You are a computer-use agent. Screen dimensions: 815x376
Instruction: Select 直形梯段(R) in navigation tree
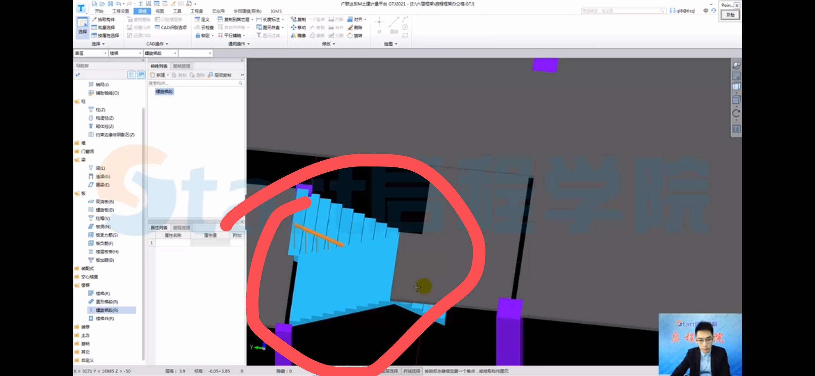click(107, 302)
